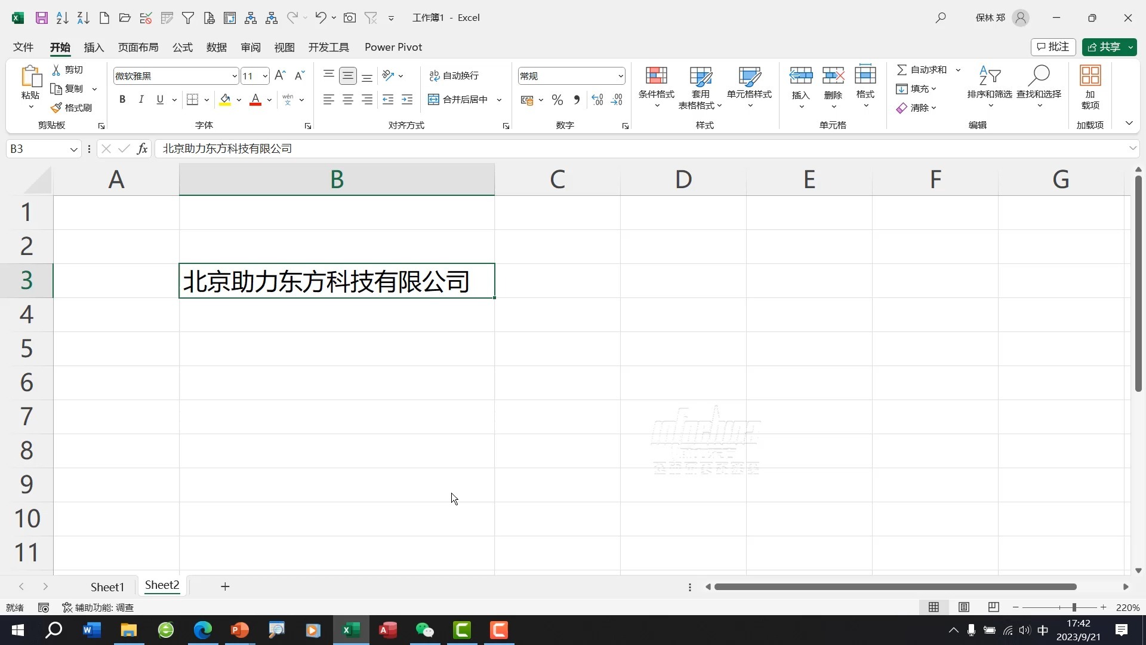Align text left horizontally
This screenshot has height=645, width=1146.
(328, 100)
